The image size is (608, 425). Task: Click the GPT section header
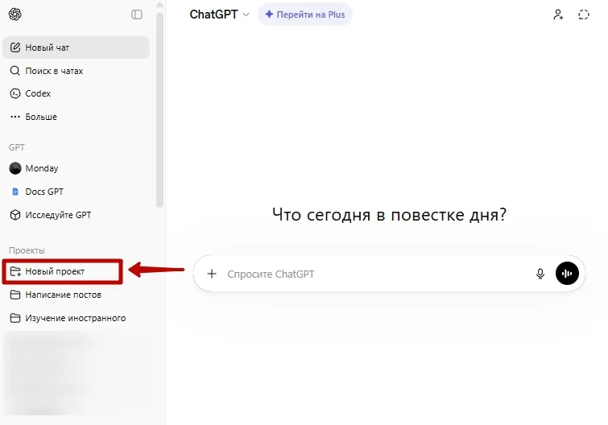click(x=17, y=147)
